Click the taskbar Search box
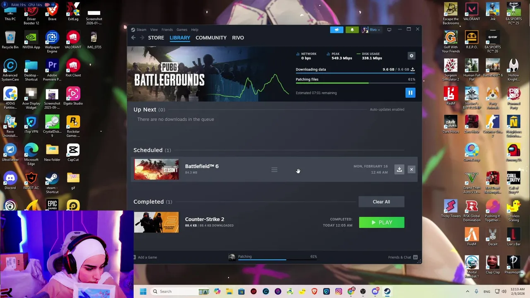Image resolution: width=530 pixels, height=298 pixels. pos(179,291)
